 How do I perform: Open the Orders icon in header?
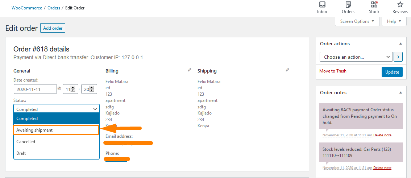(x=348, y=5)
